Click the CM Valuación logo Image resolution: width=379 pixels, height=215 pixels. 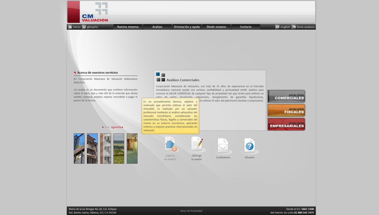point(95,12)
